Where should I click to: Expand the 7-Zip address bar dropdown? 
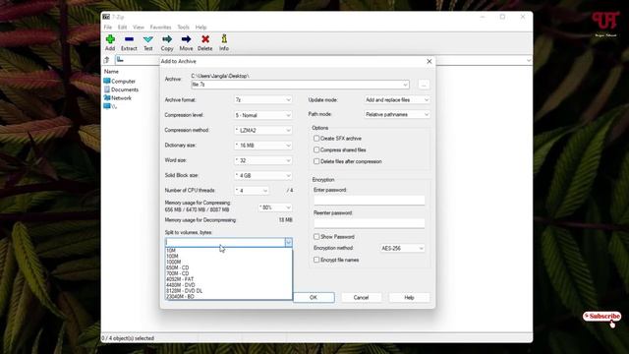(529, 60)
